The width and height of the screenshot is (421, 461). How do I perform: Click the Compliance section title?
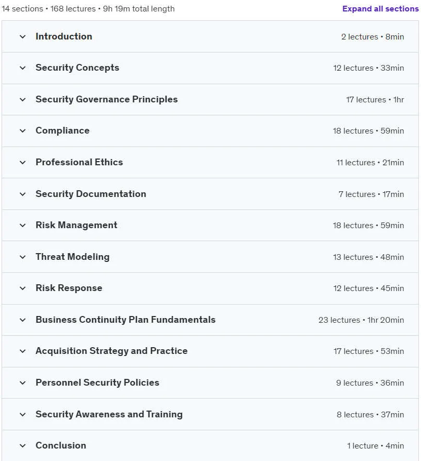point(62,130)
